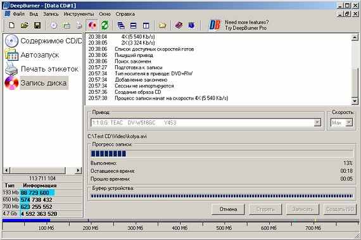Click the CD icon beside Содержимое CD
The image size is (361, 240).
pos(11,41)
